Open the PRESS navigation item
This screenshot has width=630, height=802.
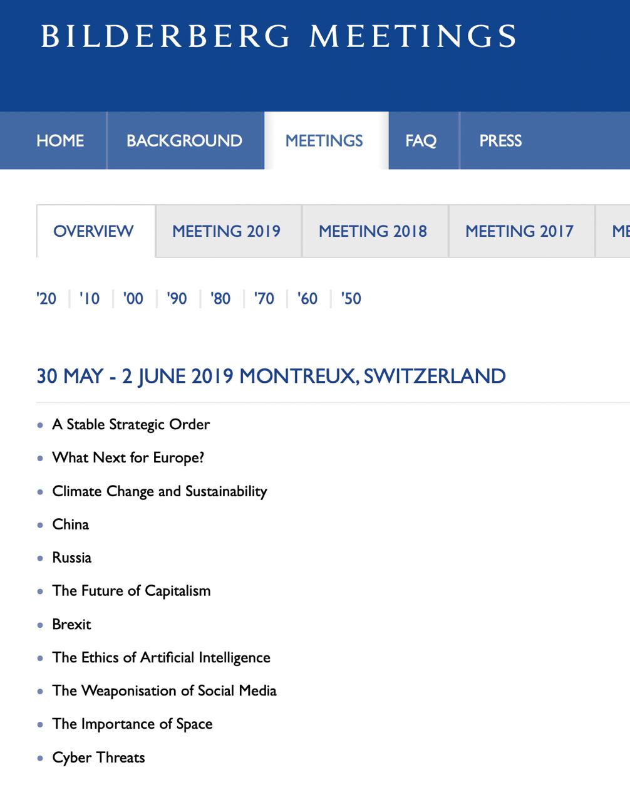pyautogui.click(x=500, y=140)
